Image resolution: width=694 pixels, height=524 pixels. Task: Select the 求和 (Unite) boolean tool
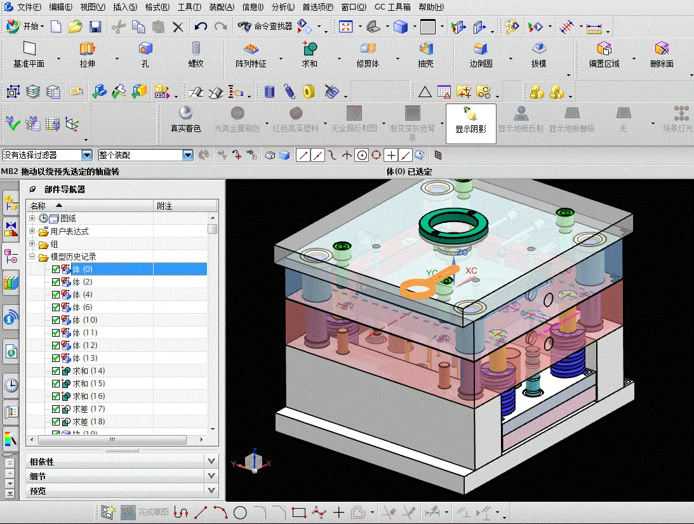309,49
